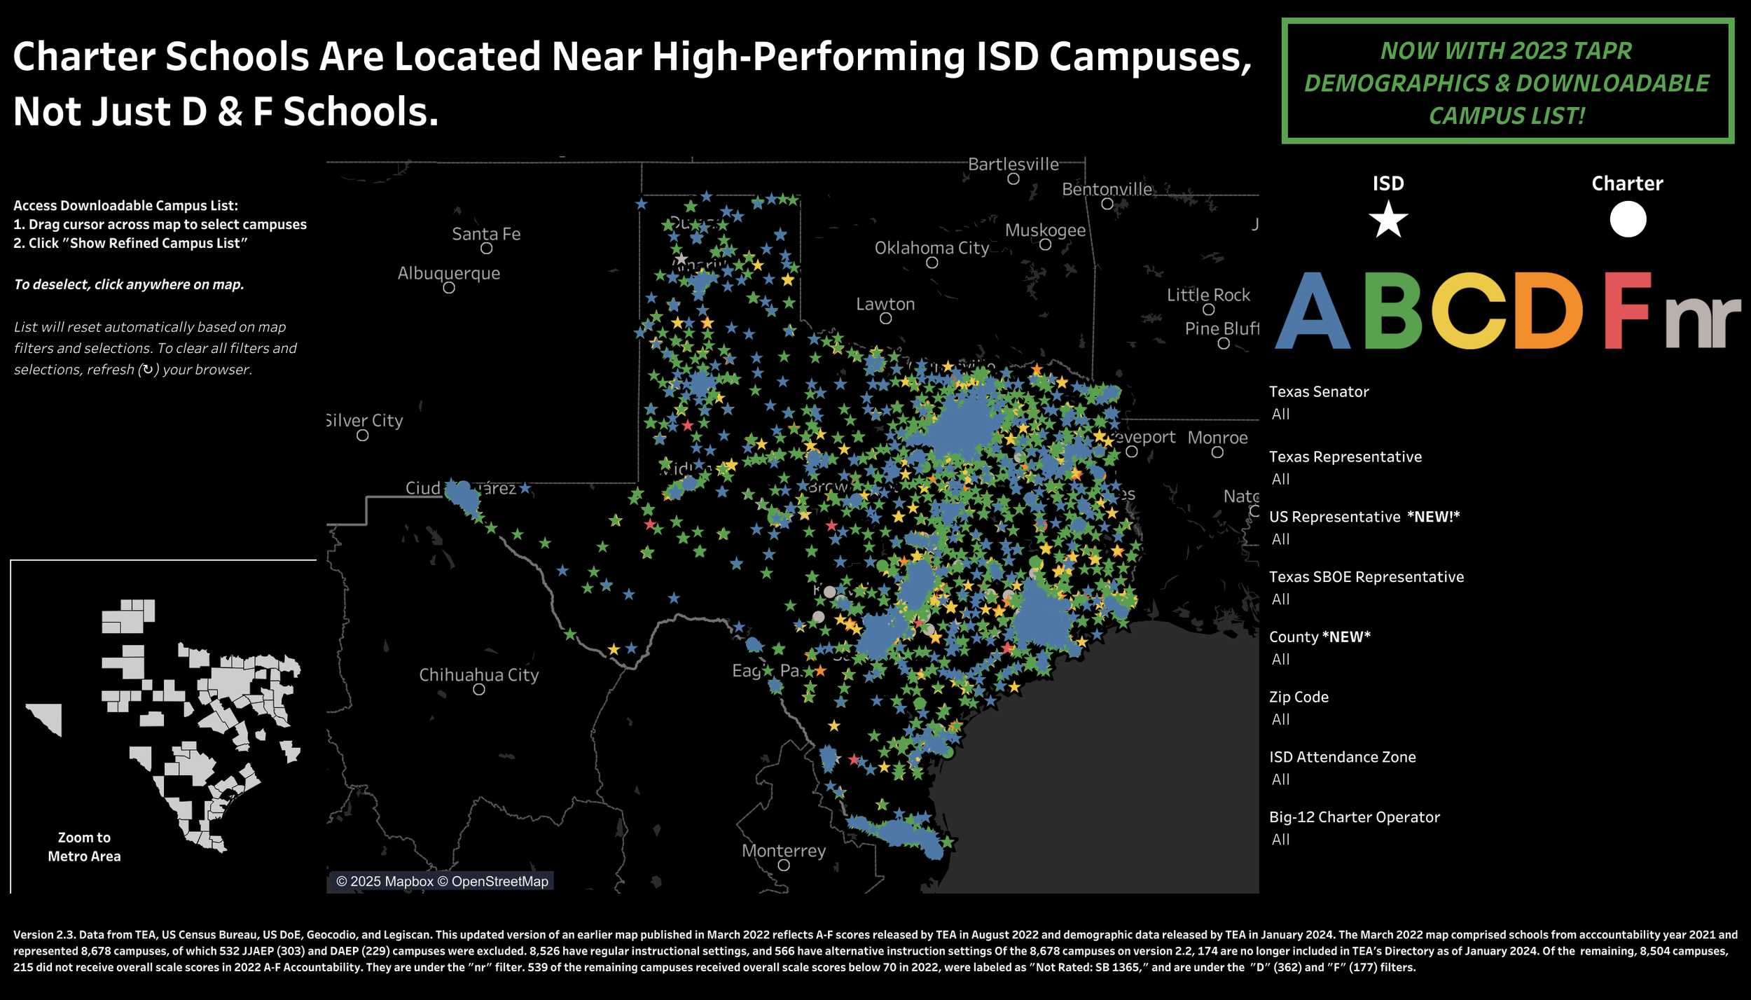Click the green 2023 TAPR demographics banner
Image resolution: width=1751 pixels, height=1000 pixels.
(1507, 82)
